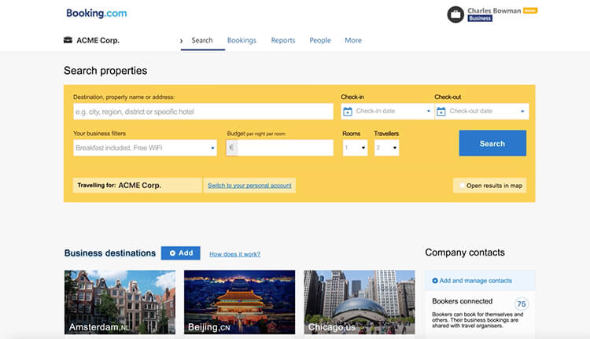Click the check-out calendar icon

441,112
